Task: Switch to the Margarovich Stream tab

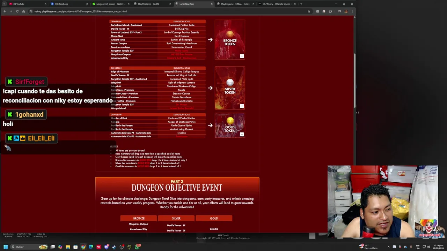Action: (x=110, y=4)
